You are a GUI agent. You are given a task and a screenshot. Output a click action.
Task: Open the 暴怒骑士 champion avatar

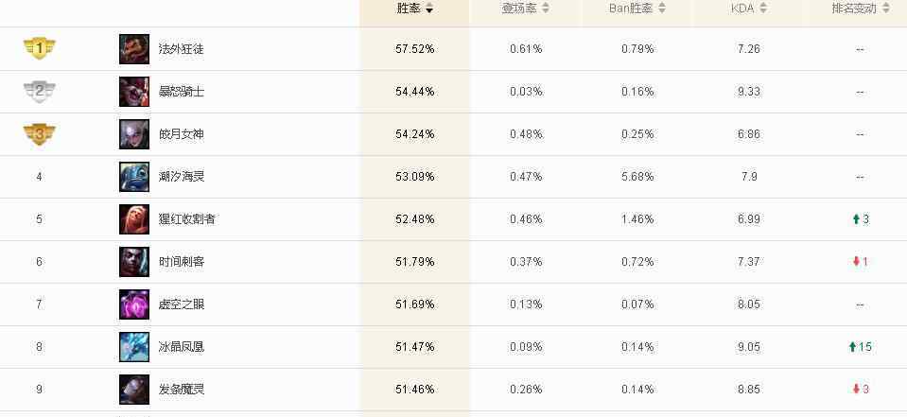click(134, 92)
